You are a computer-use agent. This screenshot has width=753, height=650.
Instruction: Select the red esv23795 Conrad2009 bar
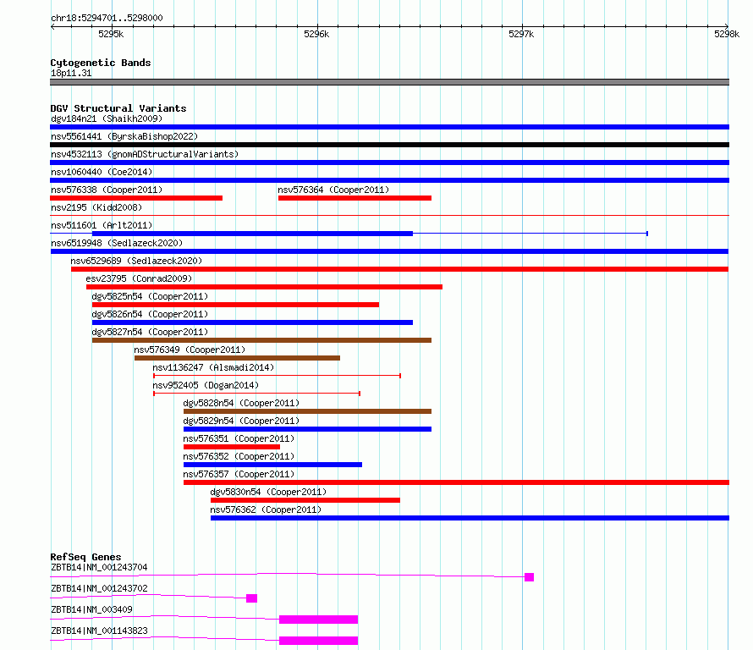point(264,287)
